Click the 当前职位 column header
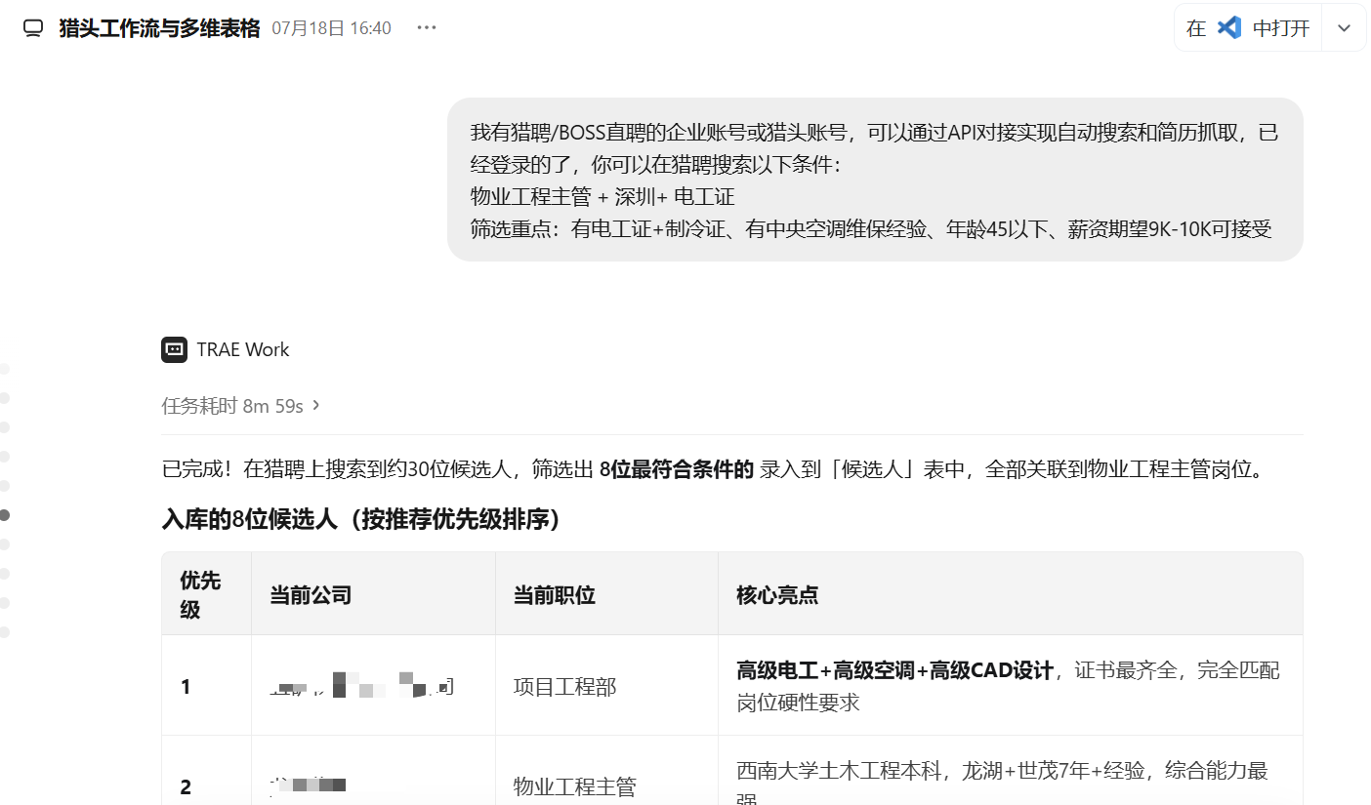 coord(606,594)
